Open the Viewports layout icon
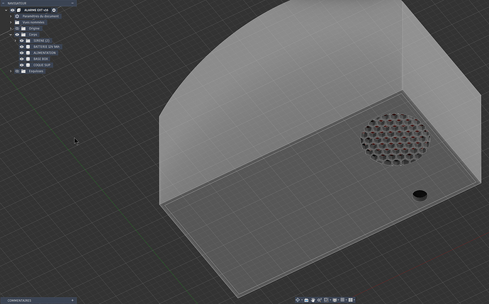The height and width of the screenshot is (304, 489). (351, 300)
